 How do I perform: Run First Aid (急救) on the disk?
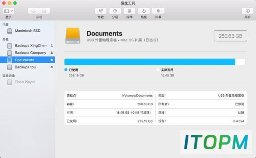pos(101,11)
